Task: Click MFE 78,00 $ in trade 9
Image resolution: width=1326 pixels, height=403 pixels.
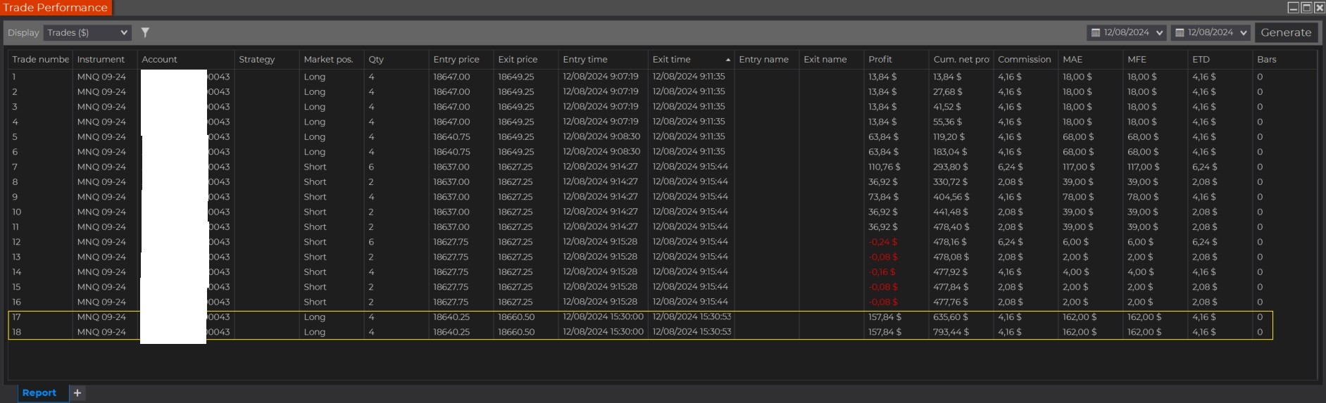Action: point(1143,197)
